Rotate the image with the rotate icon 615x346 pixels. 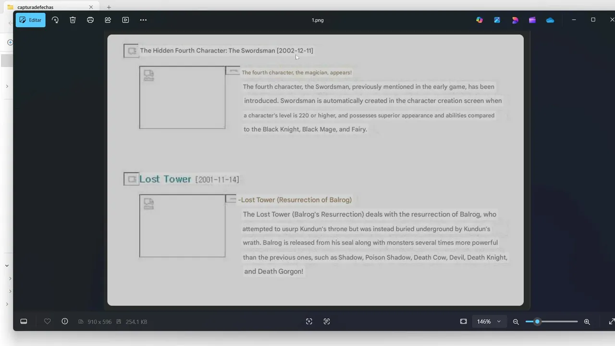55,20
